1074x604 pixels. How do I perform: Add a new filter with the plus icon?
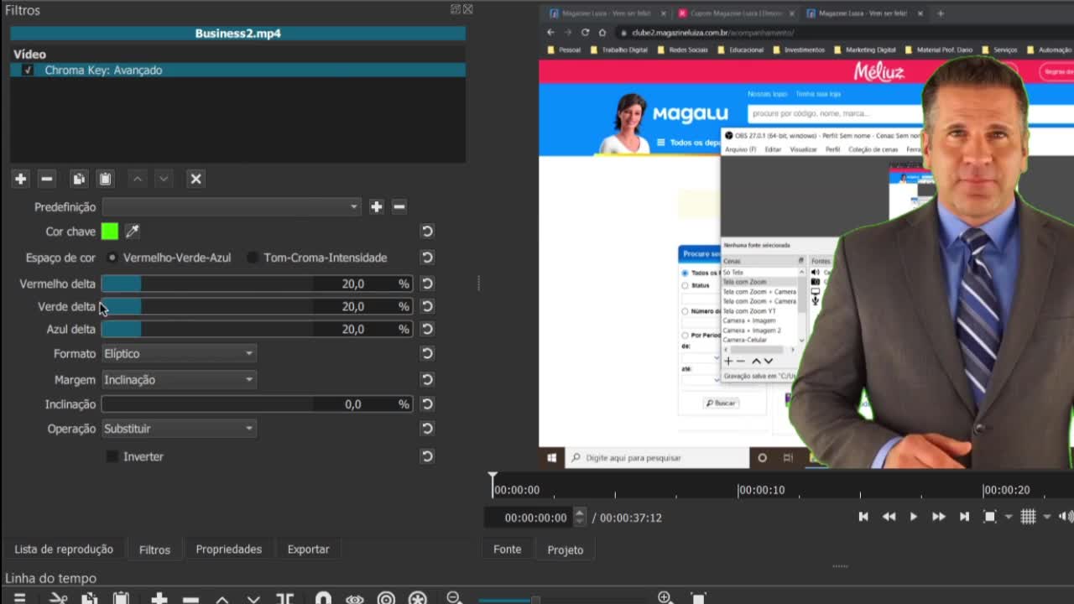(21, 179)
